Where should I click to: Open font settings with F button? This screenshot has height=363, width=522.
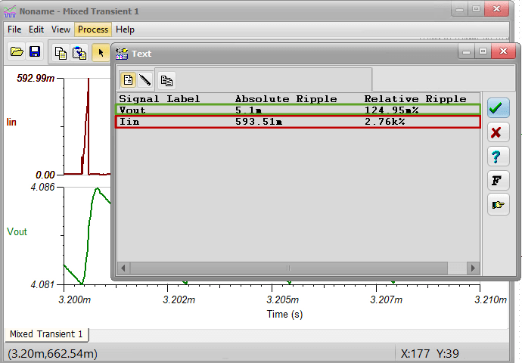pyautogui.click(x=498, y=181)
